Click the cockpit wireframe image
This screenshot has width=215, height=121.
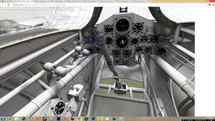click(97, 62)
